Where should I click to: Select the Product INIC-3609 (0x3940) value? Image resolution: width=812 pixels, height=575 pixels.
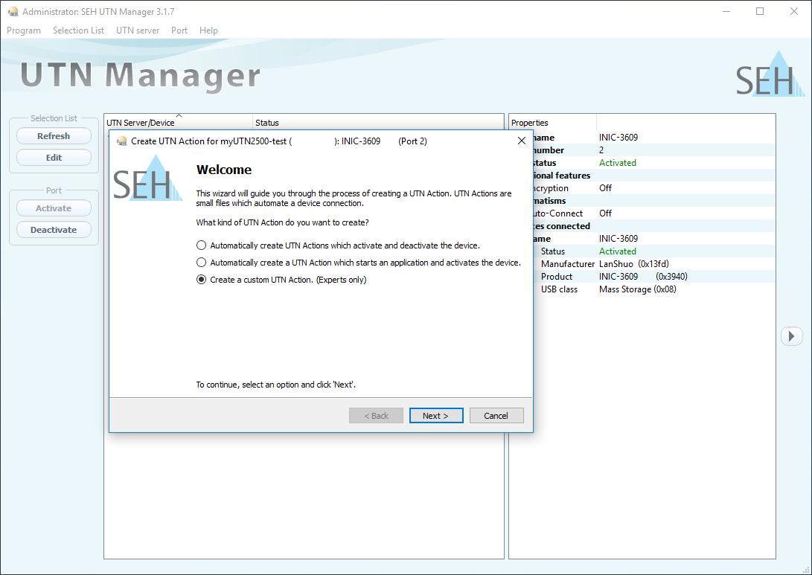(643, 277)
